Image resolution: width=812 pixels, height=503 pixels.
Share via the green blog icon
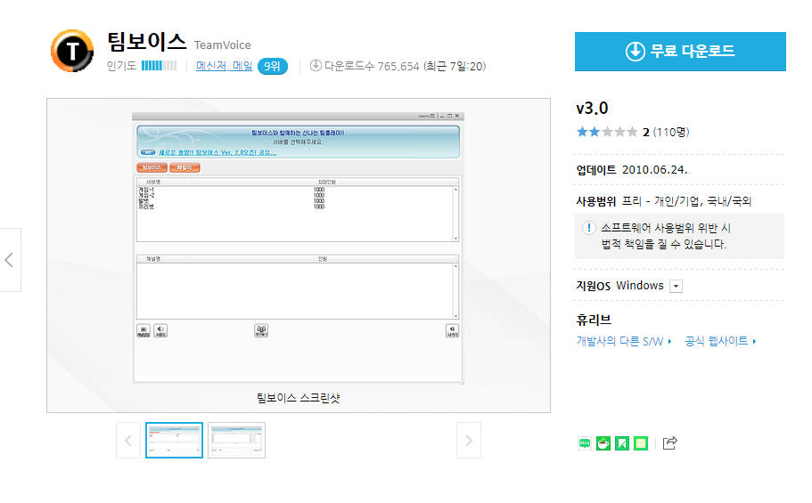[585, 443]
